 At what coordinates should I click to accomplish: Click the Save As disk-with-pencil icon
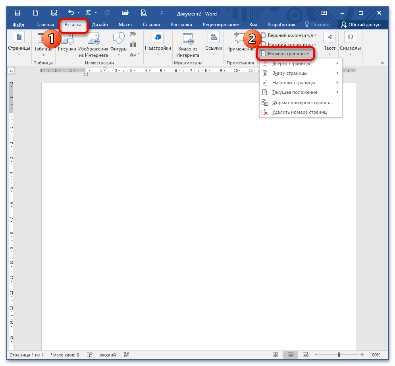(x=54, y=13)
